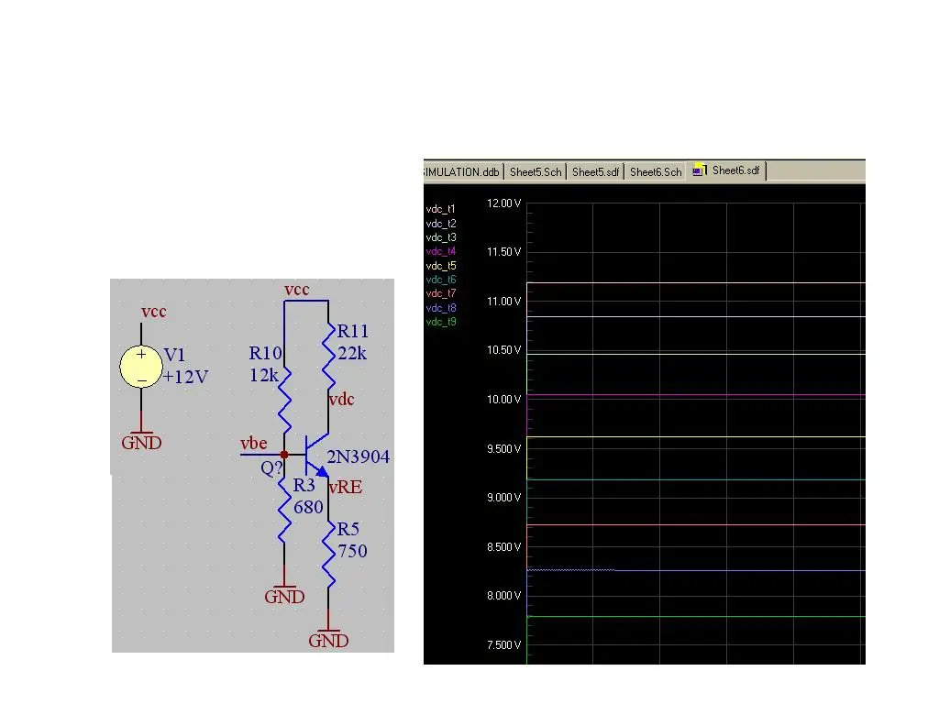Click the GND symbol under R5

point(328,640)
